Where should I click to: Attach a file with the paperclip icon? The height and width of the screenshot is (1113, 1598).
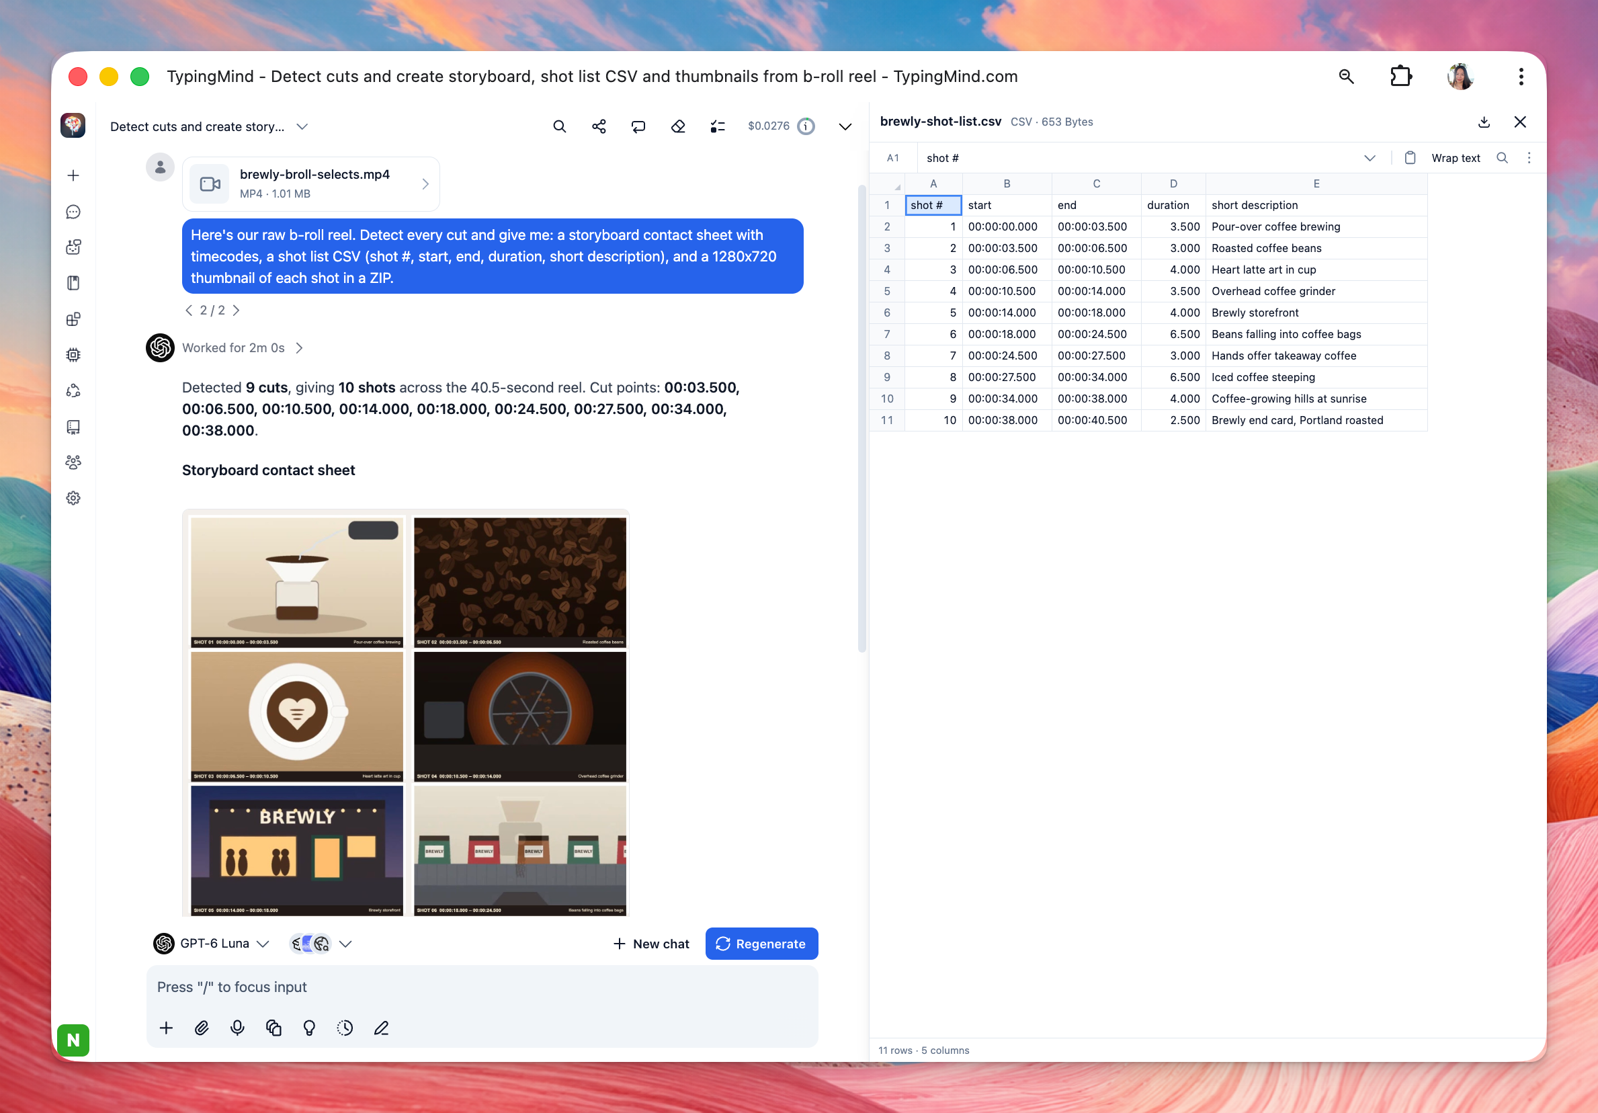(x=202, y=1028)
